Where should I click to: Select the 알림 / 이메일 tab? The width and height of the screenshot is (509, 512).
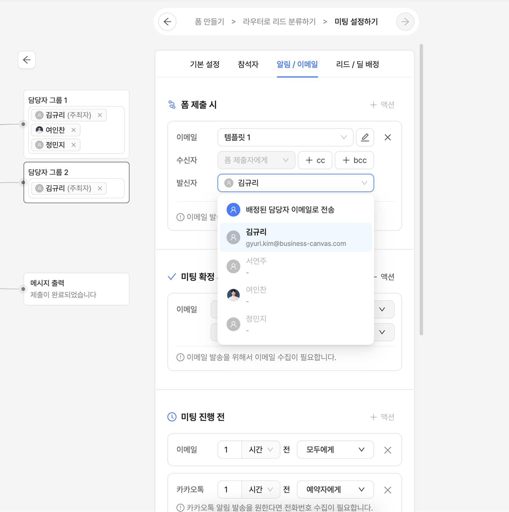[x=297, y=64]
